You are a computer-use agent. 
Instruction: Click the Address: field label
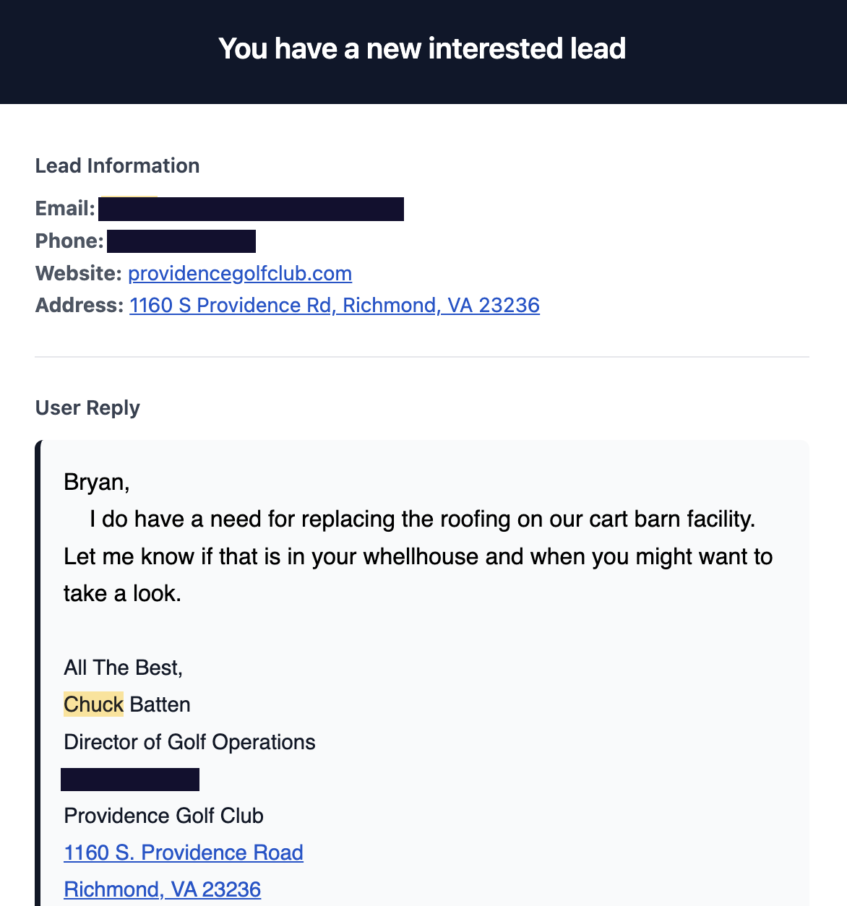point(79,305)
